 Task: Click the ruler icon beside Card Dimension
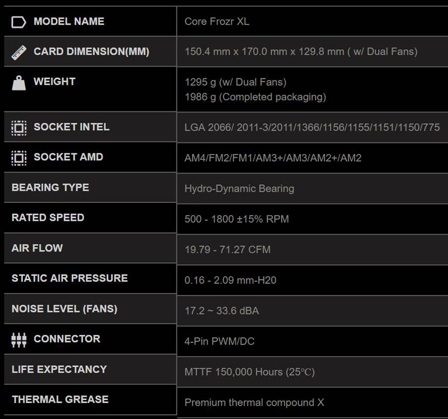[x=18, y=53]
